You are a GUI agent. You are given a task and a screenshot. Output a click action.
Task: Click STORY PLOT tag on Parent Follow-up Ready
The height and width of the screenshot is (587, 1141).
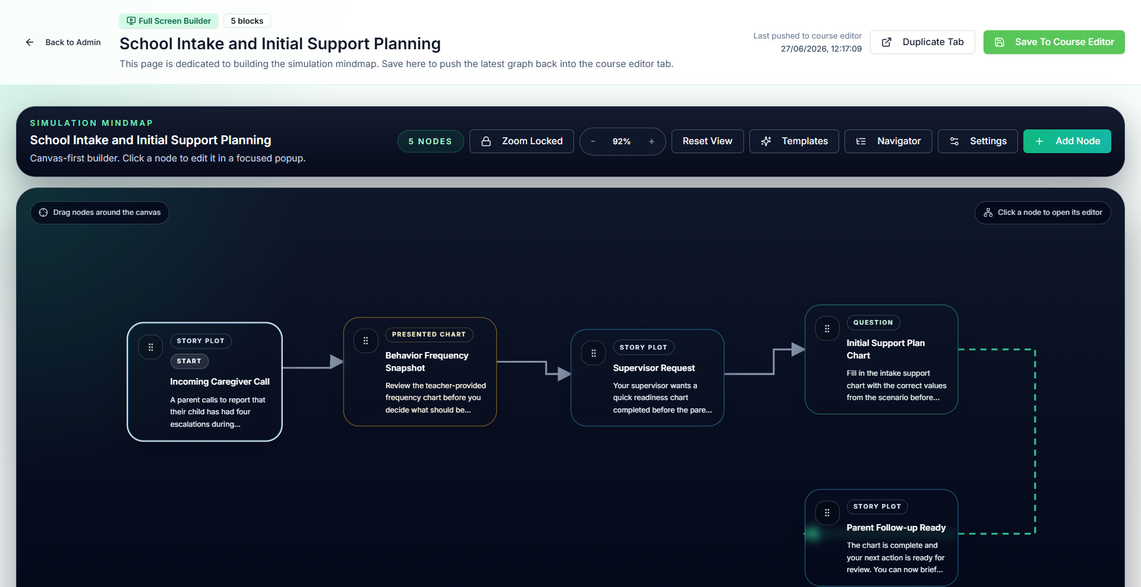point(877,507)
